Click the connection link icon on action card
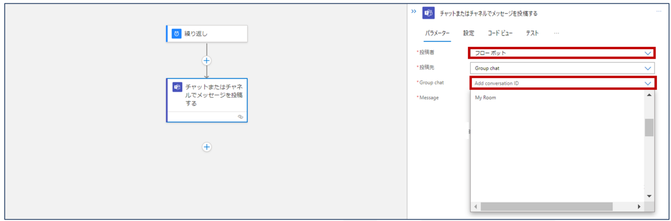The image size is (671, 221). click(x=240, y=117)
